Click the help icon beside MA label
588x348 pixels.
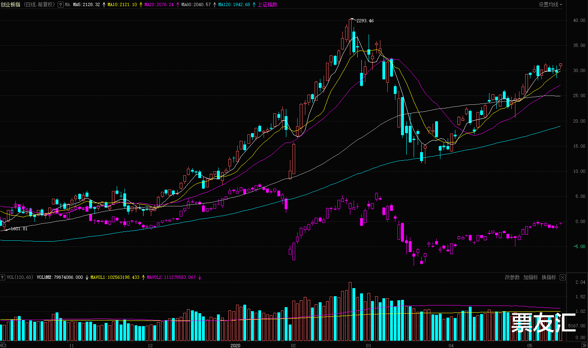pos(60,5)
